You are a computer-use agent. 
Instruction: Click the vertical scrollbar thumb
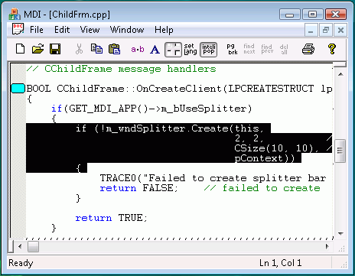[x=340, y=151]
